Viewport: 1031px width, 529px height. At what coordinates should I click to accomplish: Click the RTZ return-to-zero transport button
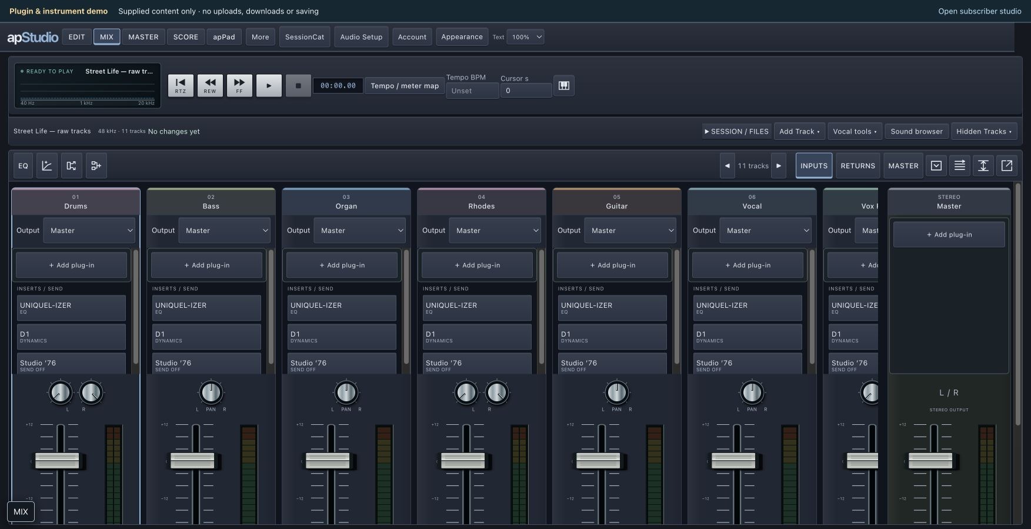click(181, 85)
